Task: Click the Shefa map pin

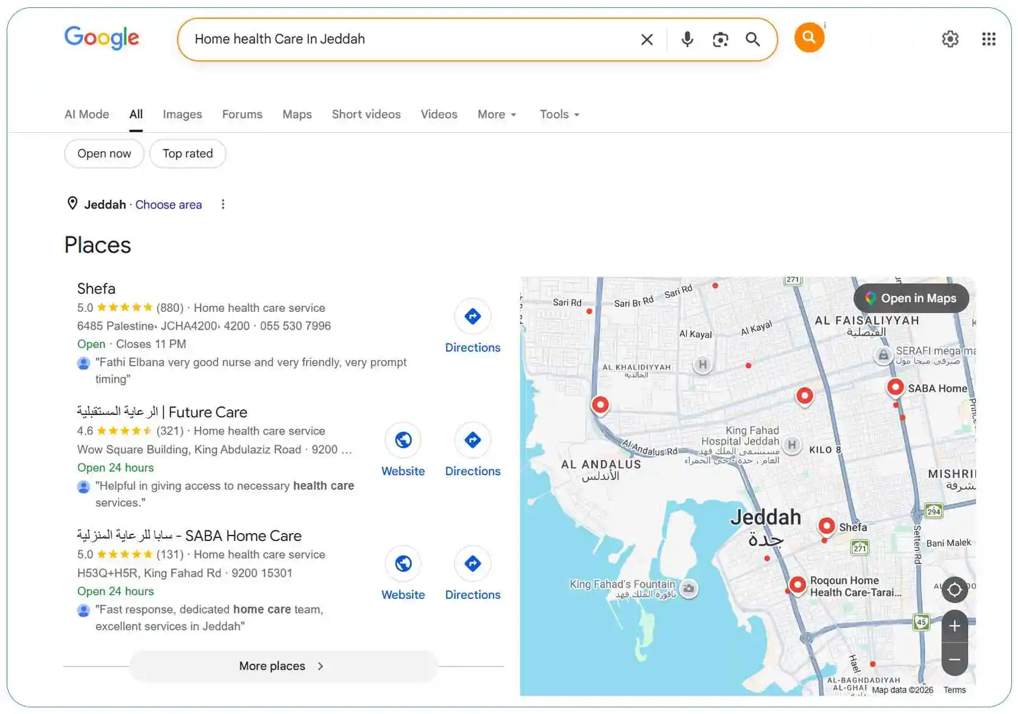Action: (x=826, y=526)
